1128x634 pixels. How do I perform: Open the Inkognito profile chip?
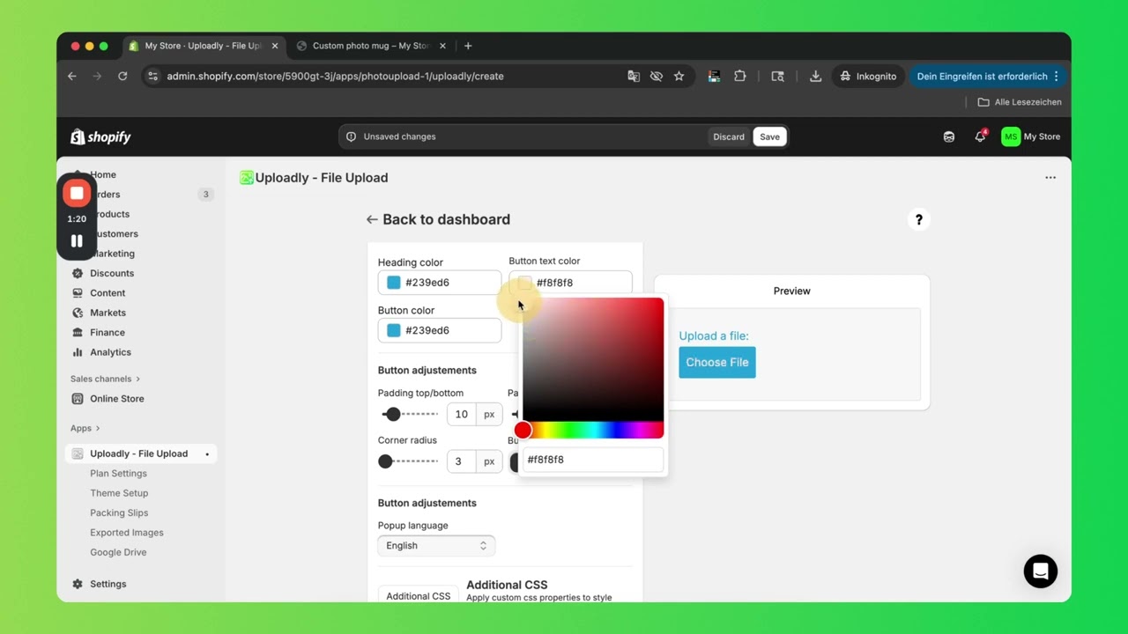(x=868, y=77)
